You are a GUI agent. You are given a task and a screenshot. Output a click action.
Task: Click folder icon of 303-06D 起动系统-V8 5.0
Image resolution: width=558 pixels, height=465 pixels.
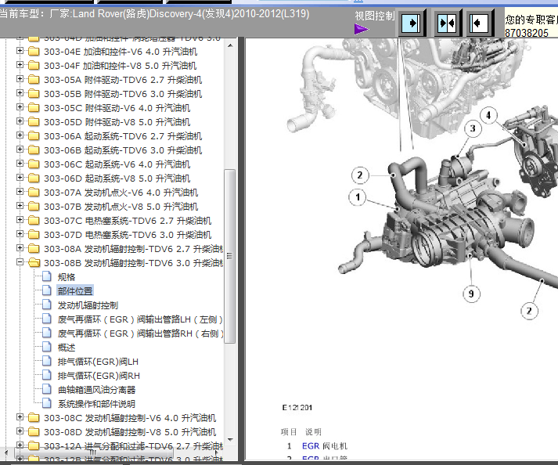tap(34, 178)
